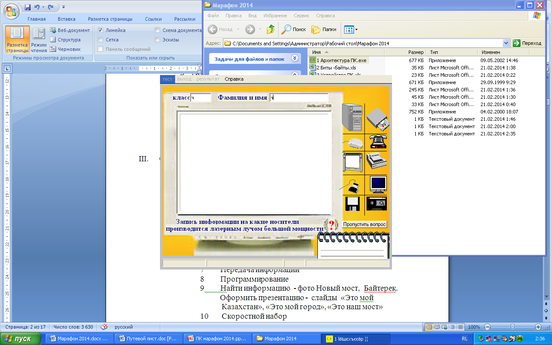Choose the cassette tape picture

pyautogui.click(x=376, y=203)
